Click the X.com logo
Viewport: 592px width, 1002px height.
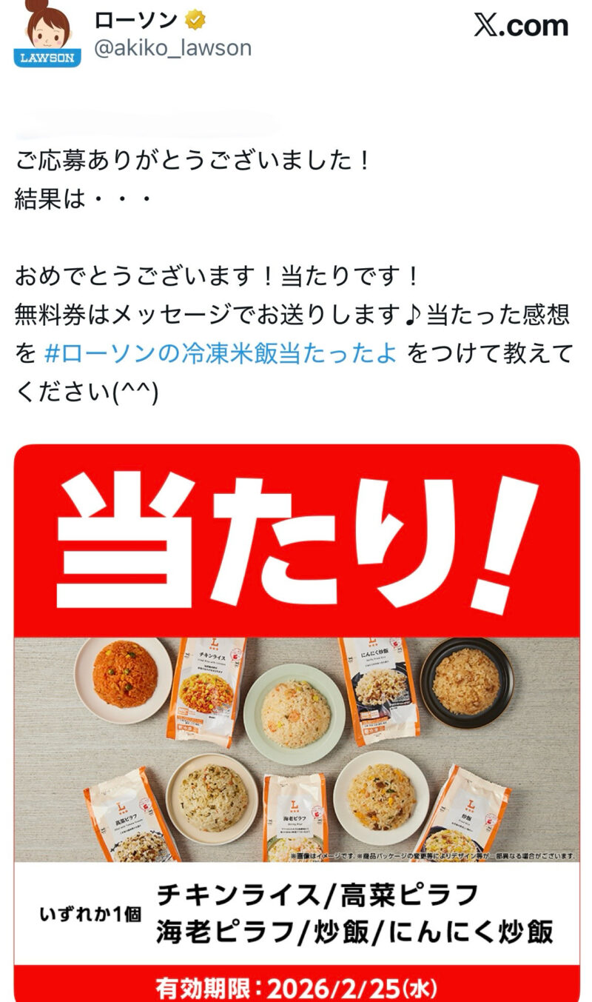[x=521, y=26]
